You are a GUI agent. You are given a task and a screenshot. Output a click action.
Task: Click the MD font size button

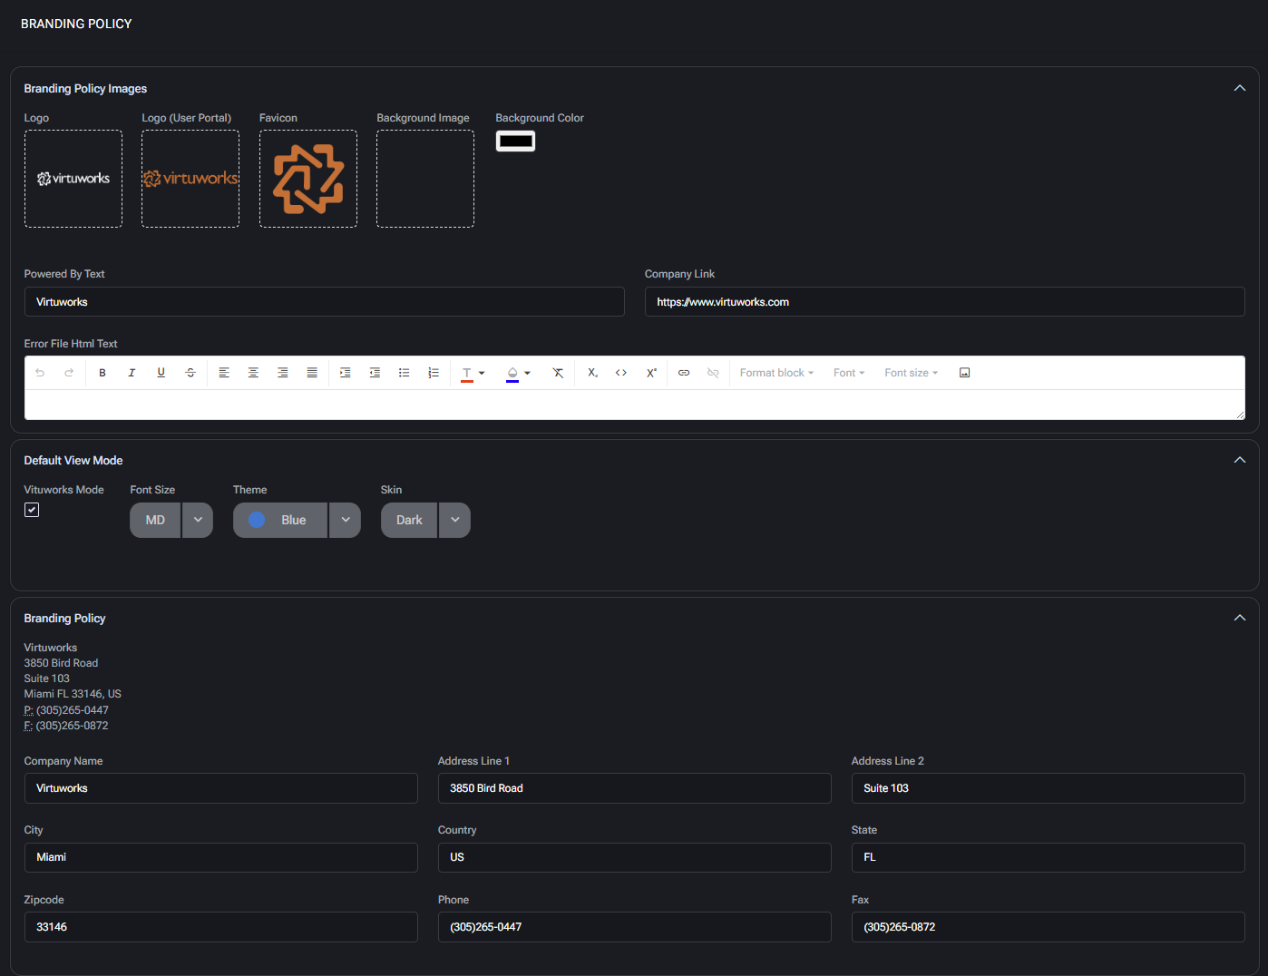[x=155, y=520]
